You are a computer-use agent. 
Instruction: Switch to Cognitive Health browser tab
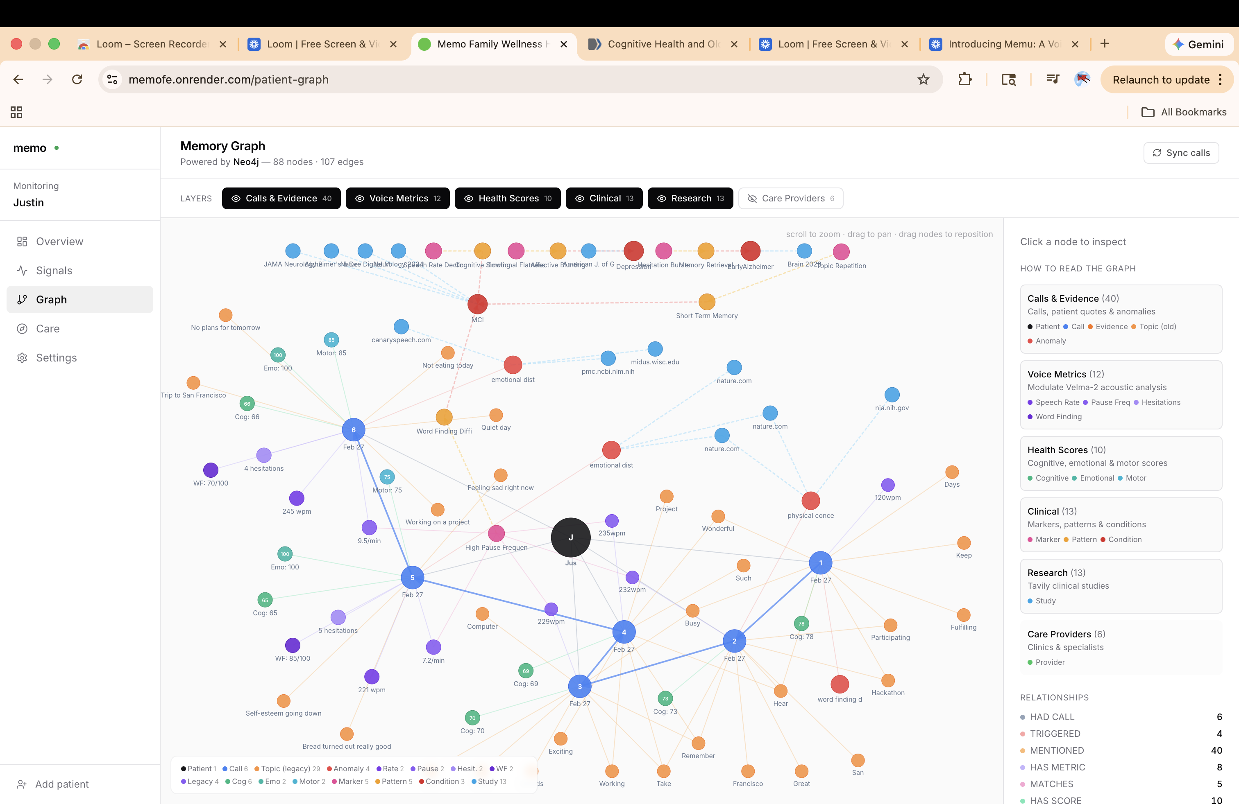click(662, 44)
